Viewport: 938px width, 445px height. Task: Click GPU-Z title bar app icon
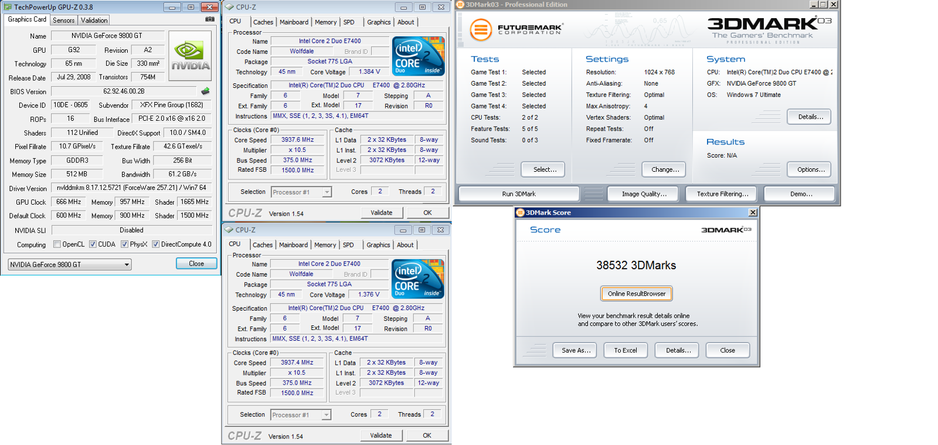click(8, 7)
